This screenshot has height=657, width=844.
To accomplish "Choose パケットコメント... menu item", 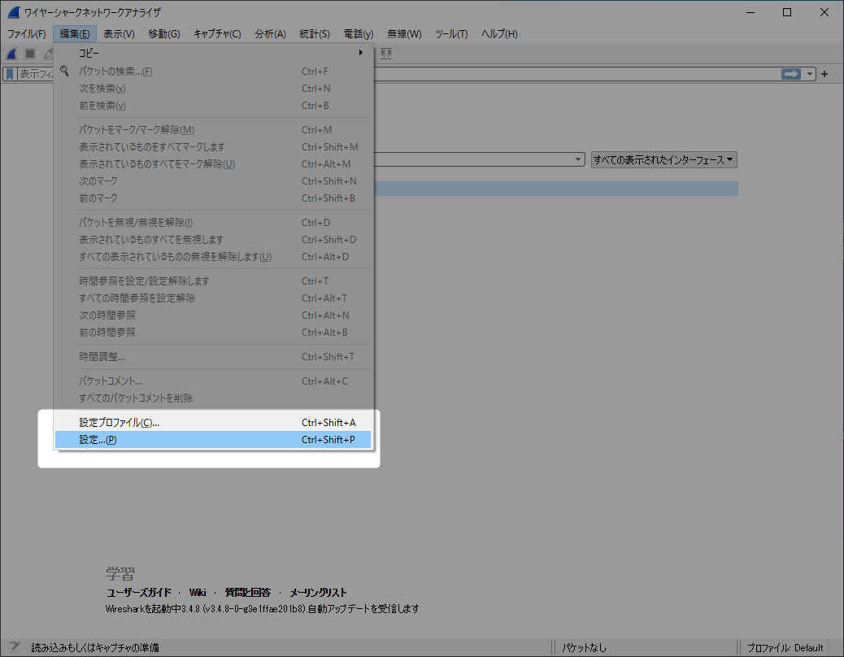I will 212,381.
